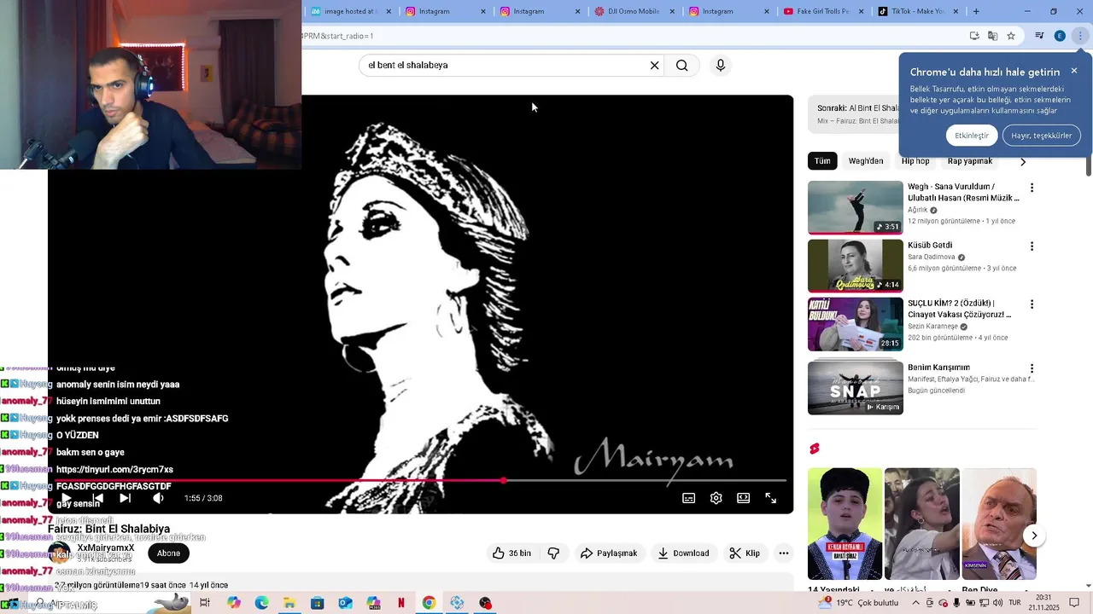Select the Rap yapmak category chip

(970, 161)
